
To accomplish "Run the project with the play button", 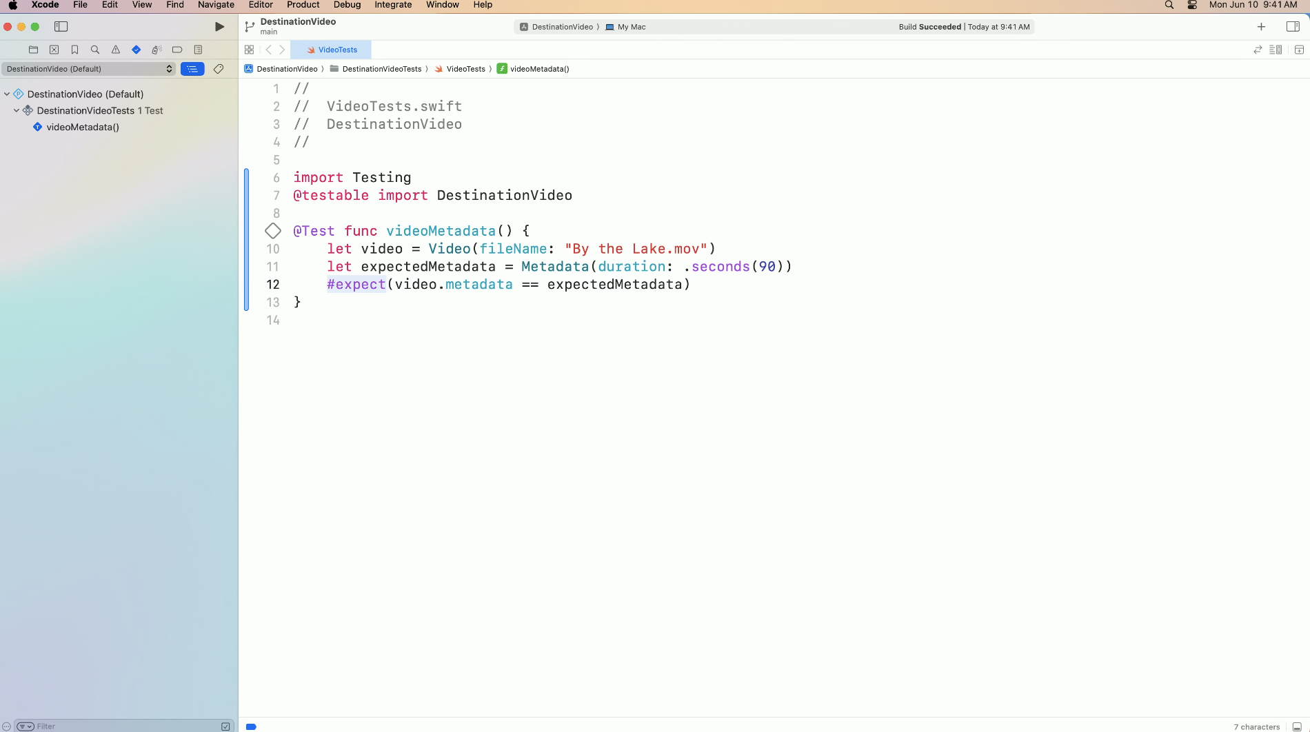I will [219, 27].
